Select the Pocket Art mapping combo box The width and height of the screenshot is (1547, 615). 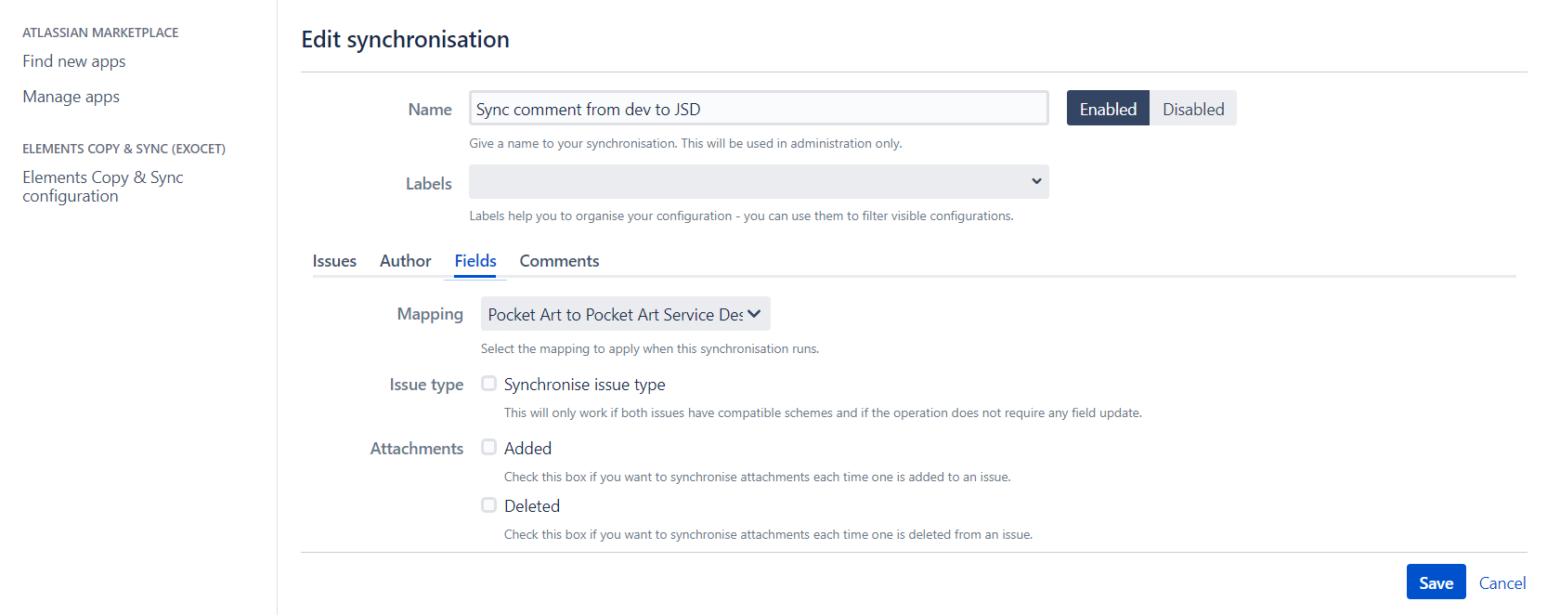pos(624,313)
